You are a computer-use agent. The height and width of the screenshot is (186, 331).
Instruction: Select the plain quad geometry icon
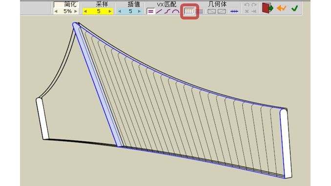click(x=211, y=11)
